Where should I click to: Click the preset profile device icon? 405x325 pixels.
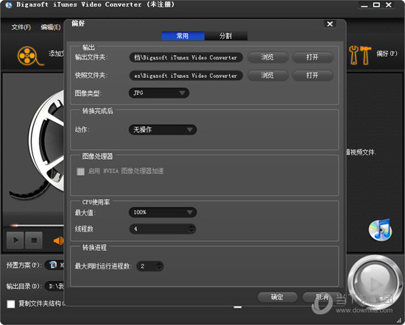pyautogui.click(x=53, y=265)
